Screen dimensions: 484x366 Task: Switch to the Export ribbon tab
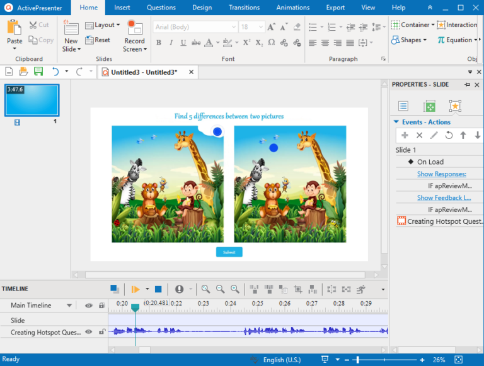(x=335, y=8)
